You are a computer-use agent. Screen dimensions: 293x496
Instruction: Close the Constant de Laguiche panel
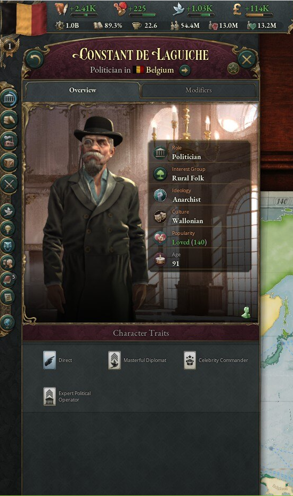click(247, 59)
